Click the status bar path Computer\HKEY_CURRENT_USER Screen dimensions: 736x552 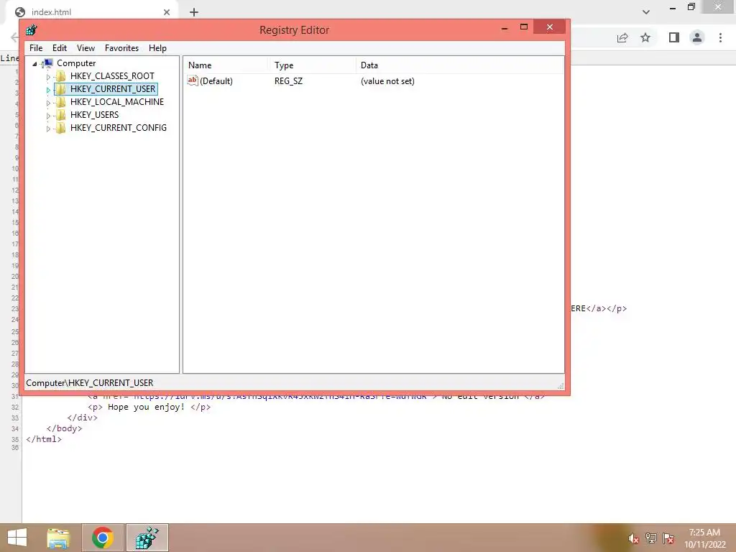90,383
